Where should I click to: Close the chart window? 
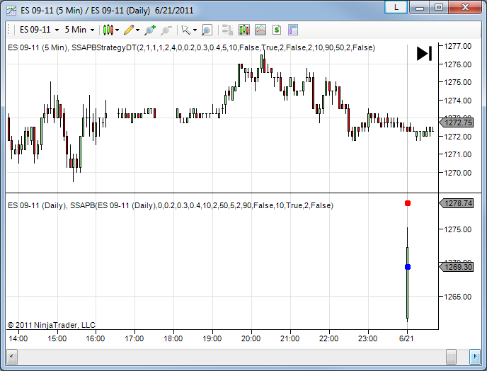coord(465,7)
